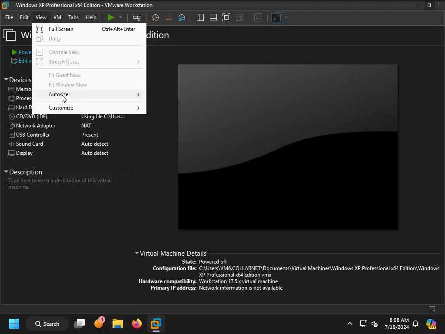Screen dimensions: 445x334
Task: Click the 'Using file C:\User...' value
Action: pos(103,117)
